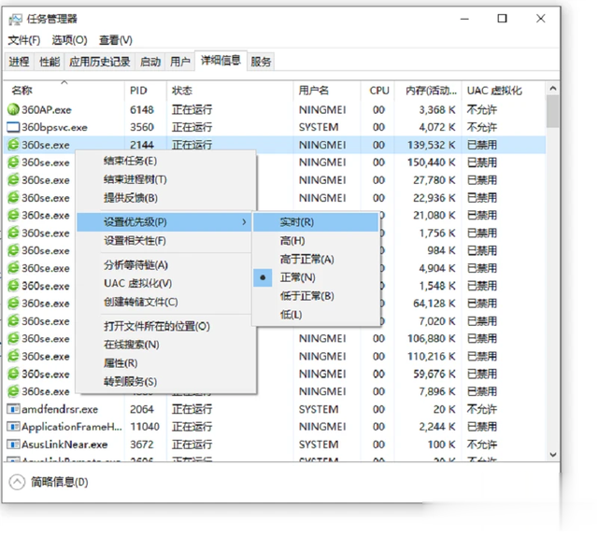Click the 360se.exe icon in the 1,756 K row

pyautogui.click(x=13, y=233)
